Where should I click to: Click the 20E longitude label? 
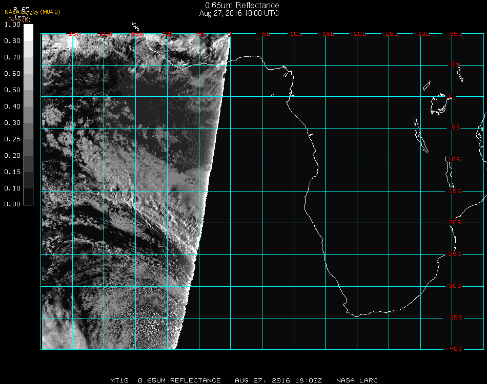pos(360,34)
